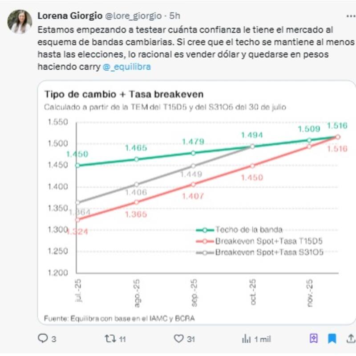356x356 pixels.
Task: Open the 5h timestamp of the tweet
Action: pyautogui.click(x=175, y=16)
